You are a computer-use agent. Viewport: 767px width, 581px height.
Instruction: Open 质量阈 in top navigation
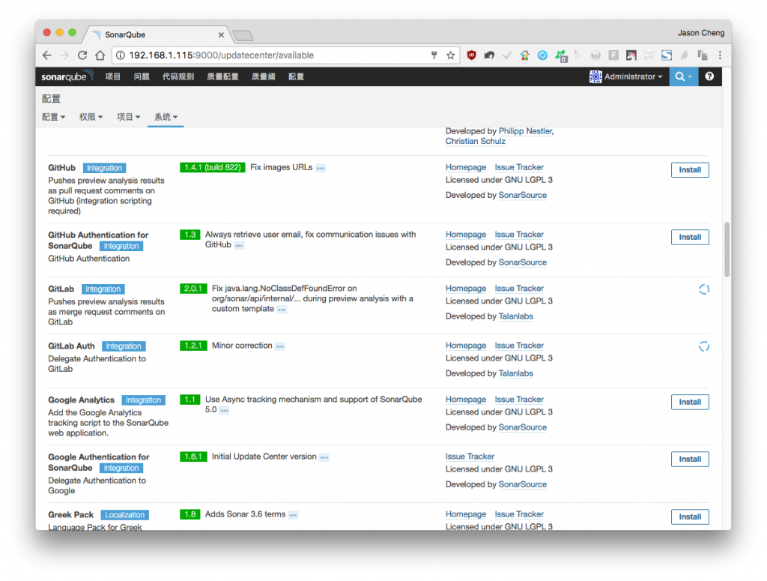click(263, 76)
